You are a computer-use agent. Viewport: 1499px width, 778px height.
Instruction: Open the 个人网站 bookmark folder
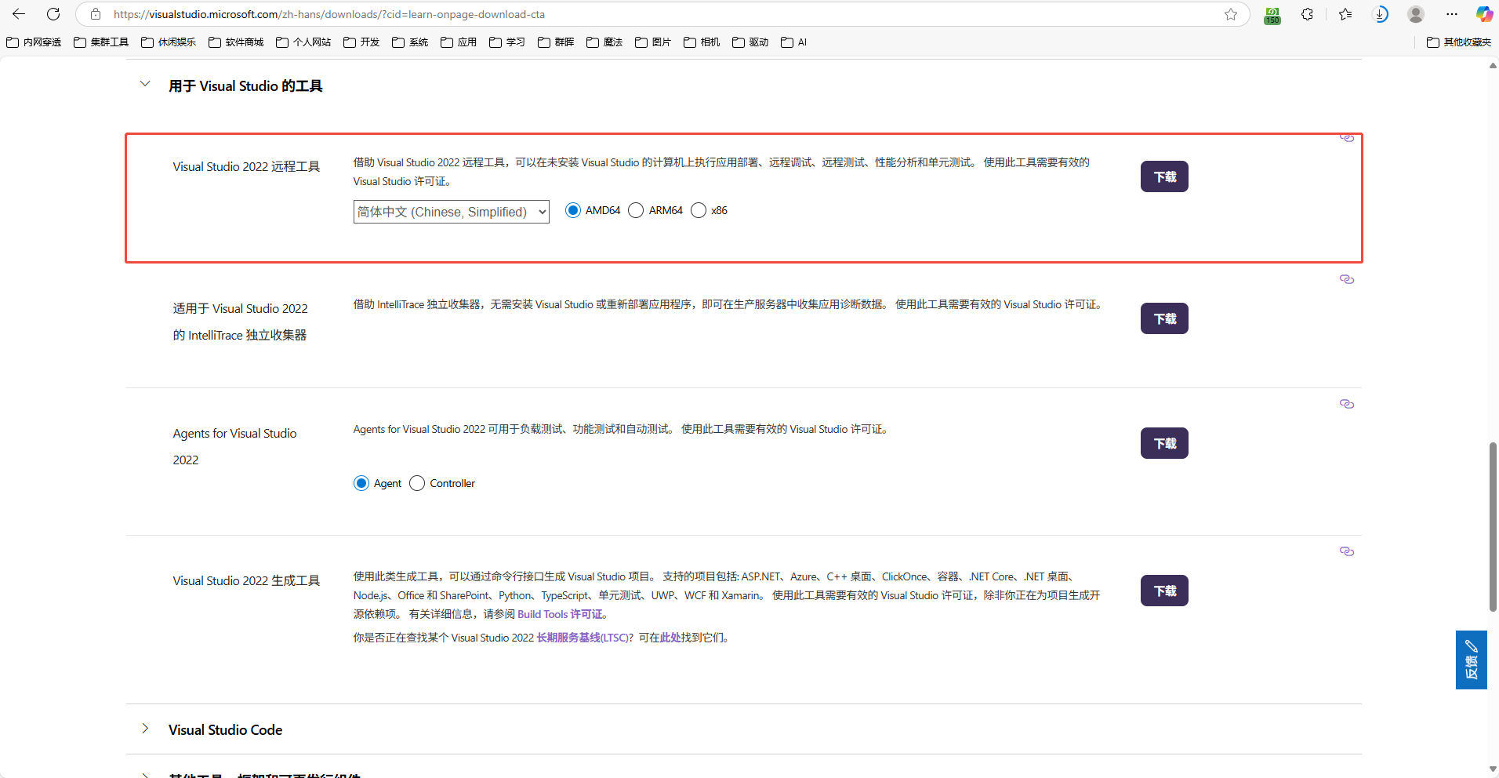303,42
